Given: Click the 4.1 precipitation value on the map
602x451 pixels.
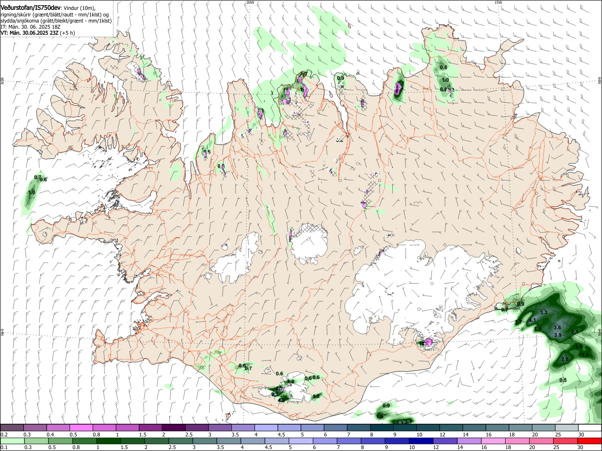Looking at the screenshot, I should point(532,320).
